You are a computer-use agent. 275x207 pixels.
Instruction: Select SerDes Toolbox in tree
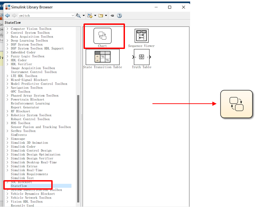pos(23,131)
